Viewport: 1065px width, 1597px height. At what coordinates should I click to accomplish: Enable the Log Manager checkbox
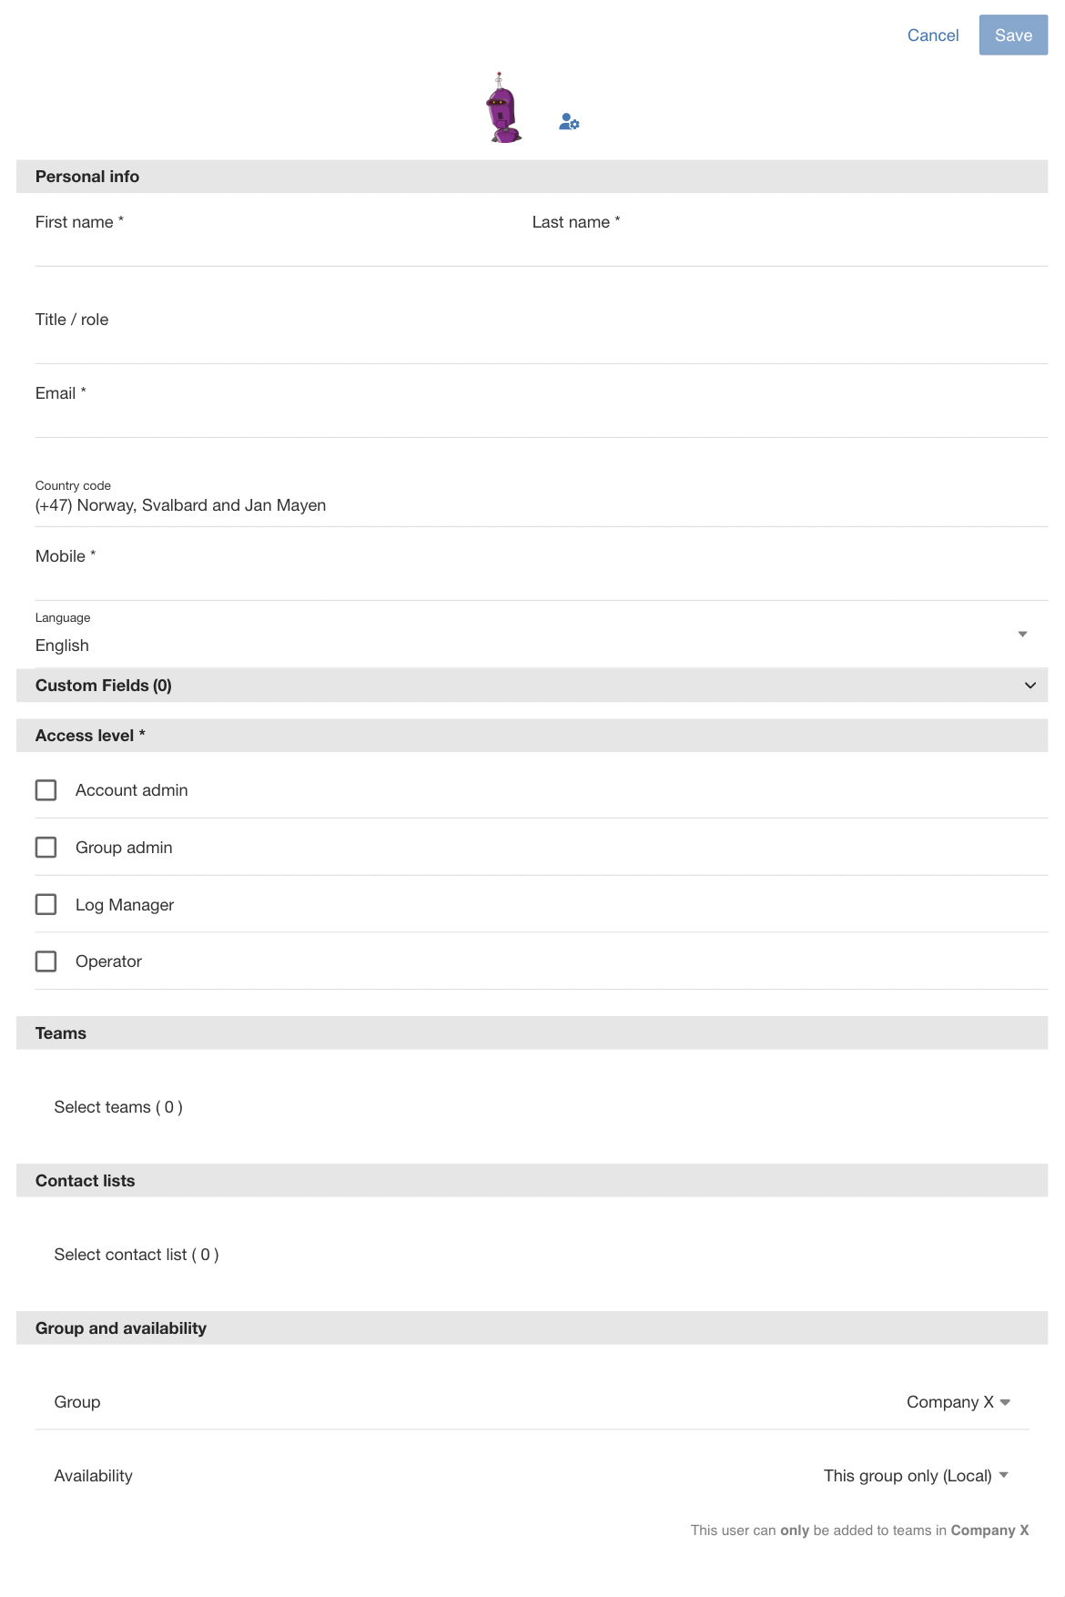(46, 905)
